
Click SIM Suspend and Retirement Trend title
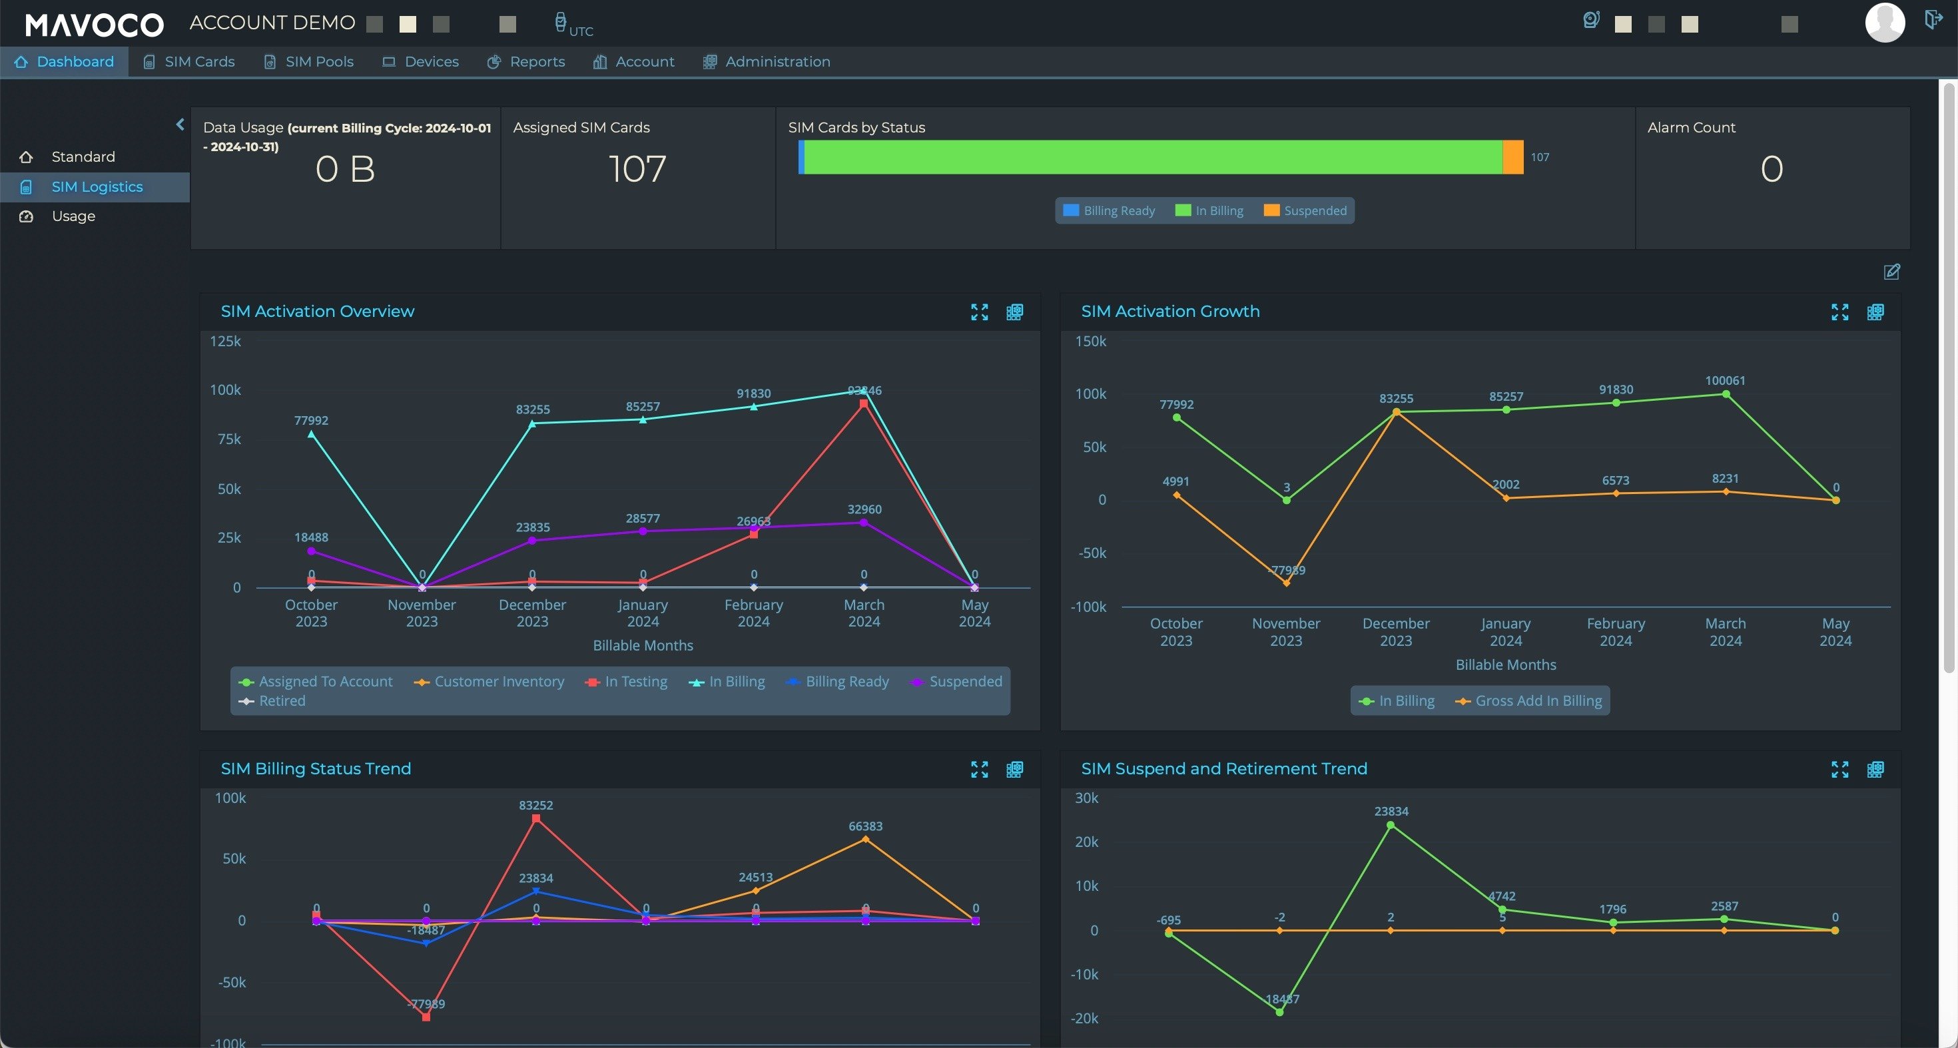pos(1224,769)
